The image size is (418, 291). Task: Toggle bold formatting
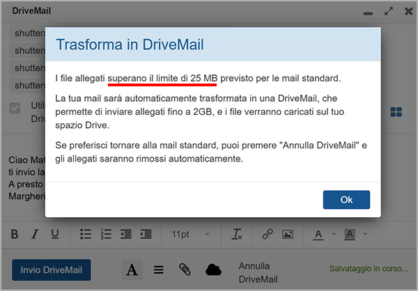pyautogui.click(x=15, y=234)
